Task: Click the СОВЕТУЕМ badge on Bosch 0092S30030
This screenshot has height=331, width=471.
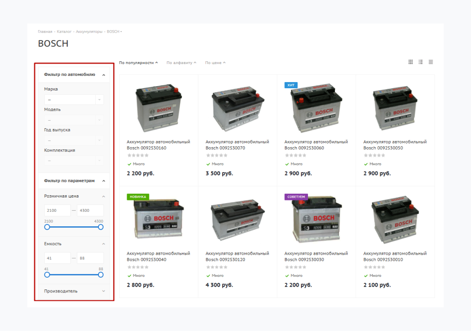Action: (296, 197)
